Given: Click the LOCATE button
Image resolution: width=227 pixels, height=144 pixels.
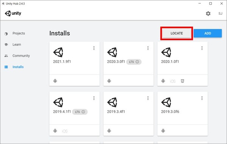Looking at the screenshot, I should pos(177,33).
